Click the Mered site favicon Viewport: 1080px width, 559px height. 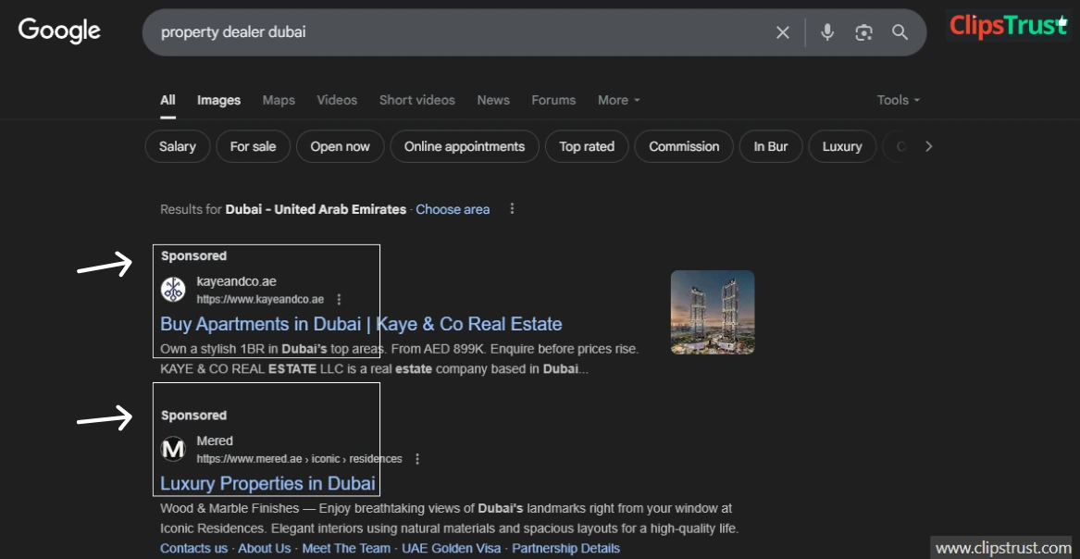(173, 449)
